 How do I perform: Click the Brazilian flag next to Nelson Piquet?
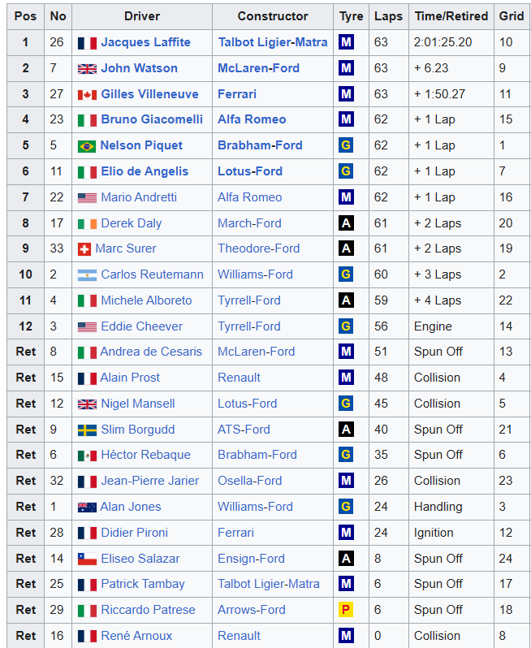pyautogui.click(x=87, y=146)
